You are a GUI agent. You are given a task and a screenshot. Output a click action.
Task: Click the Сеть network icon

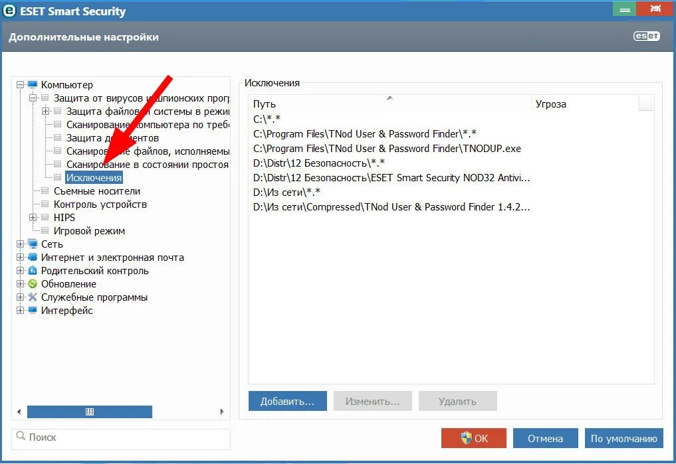click(33, 244)
